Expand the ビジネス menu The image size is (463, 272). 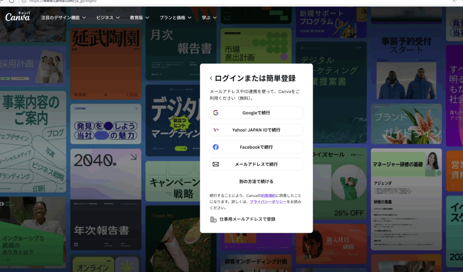[108, 18]
